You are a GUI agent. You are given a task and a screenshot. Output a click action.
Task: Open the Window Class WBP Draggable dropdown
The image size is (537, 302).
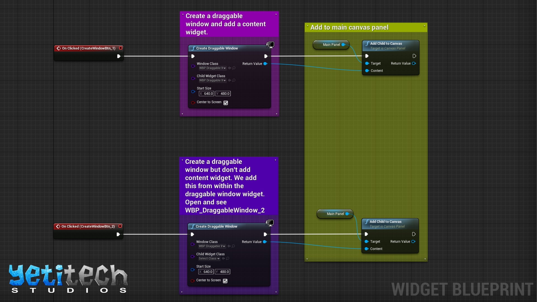click(x=212, y=68)
